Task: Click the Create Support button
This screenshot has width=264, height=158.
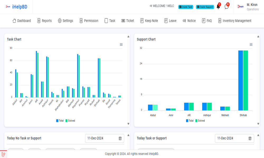Action: (x=205, y=7)
